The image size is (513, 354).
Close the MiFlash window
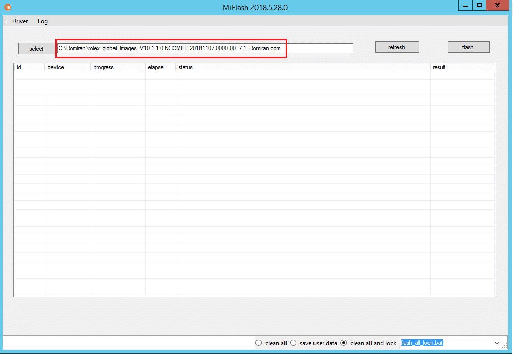pos(497,5)
